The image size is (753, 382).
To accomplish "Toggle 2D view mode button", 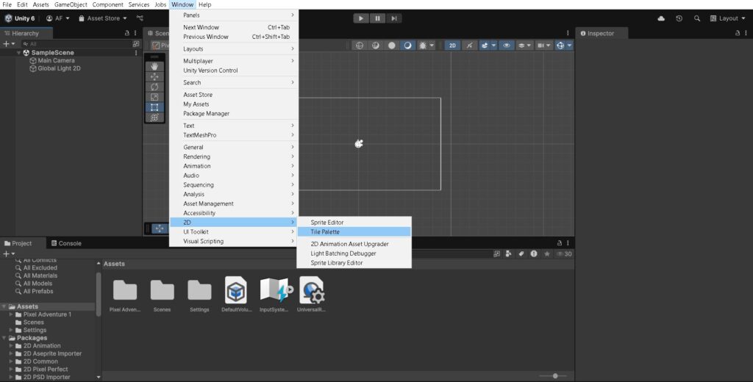I will click(452, 45).
